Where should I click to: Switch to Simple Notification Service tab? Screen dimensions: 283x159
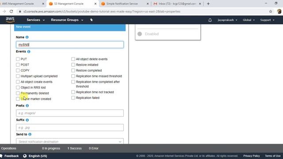coord(122,4)
